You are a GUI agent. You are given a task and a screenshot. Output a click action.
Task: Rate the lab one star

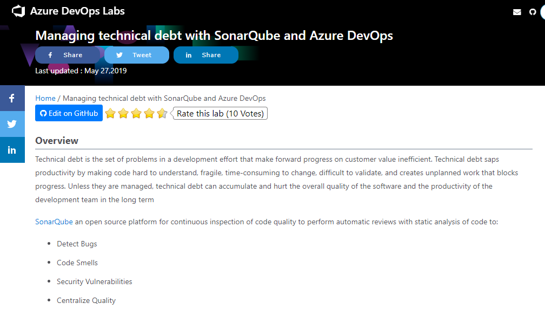point(110,113)
